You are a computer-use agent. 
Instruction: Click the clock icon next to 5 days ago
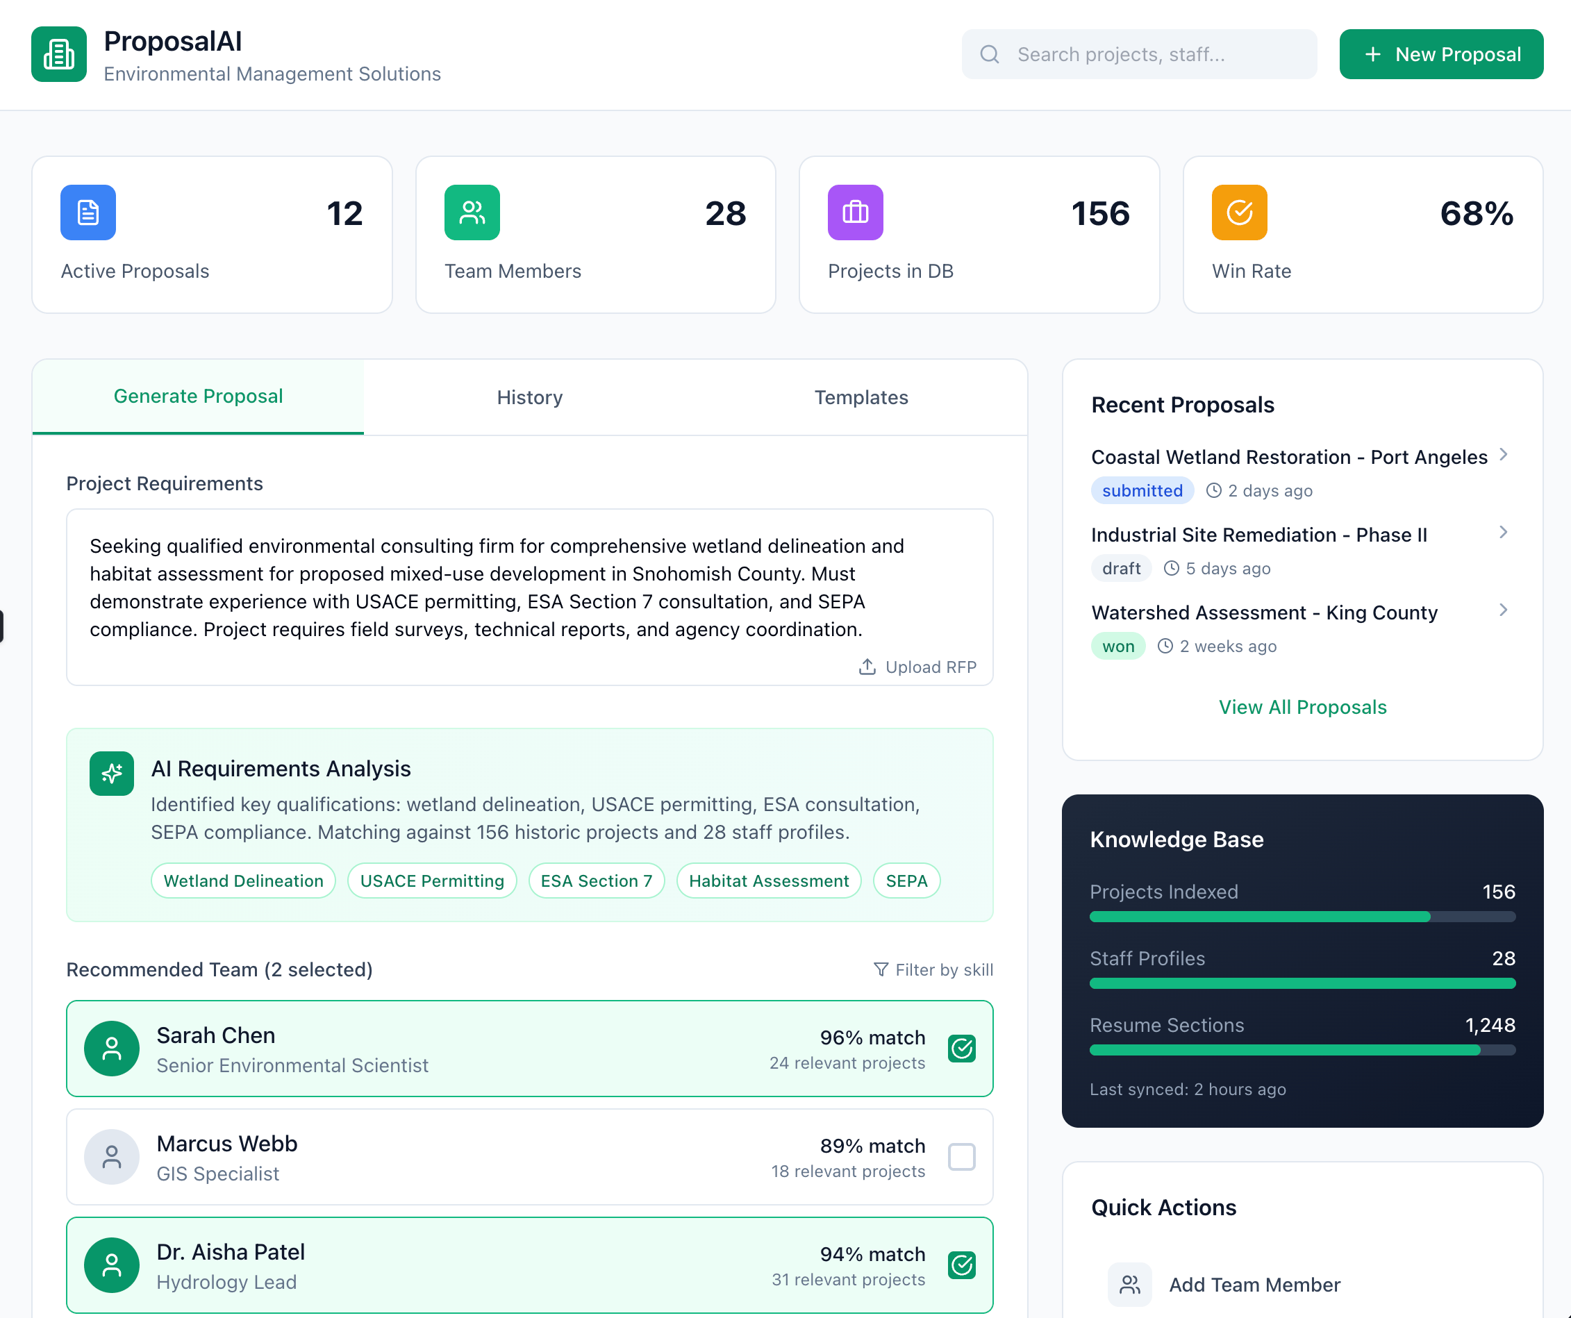tap(1172, 569)
